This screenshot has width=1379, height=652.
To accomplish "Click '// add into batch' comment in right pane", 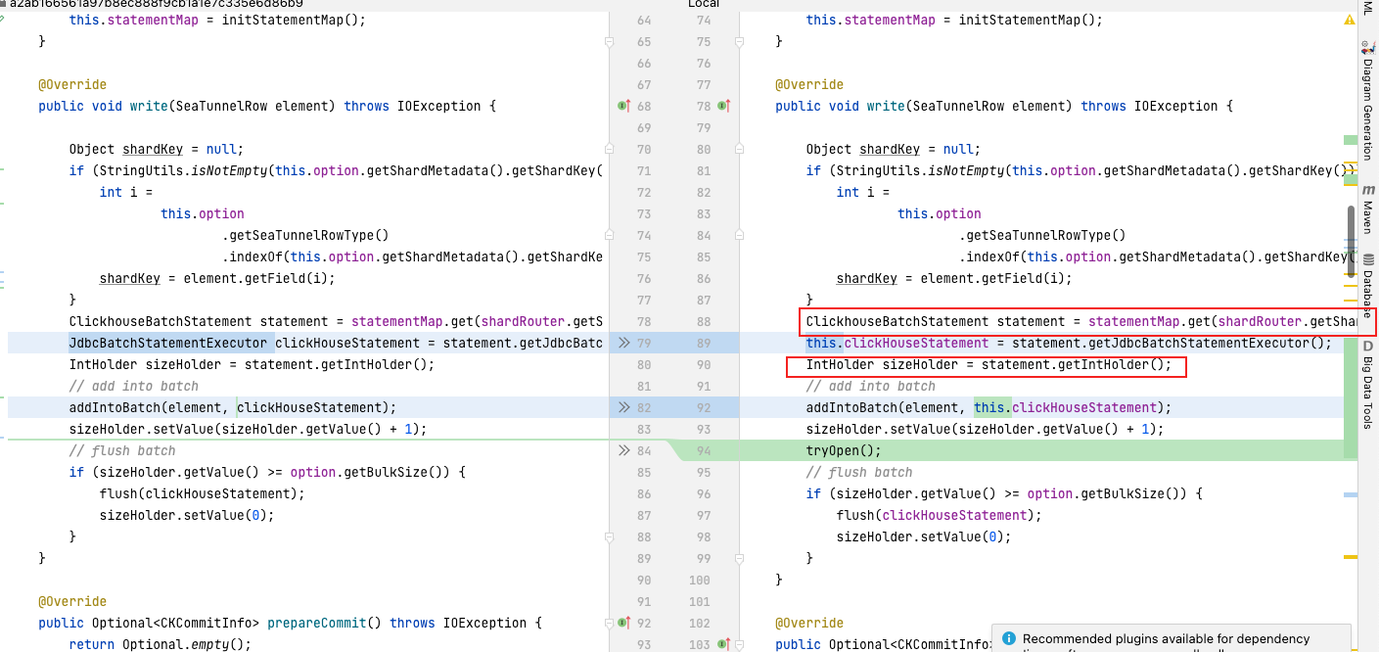I will (871, 386).
